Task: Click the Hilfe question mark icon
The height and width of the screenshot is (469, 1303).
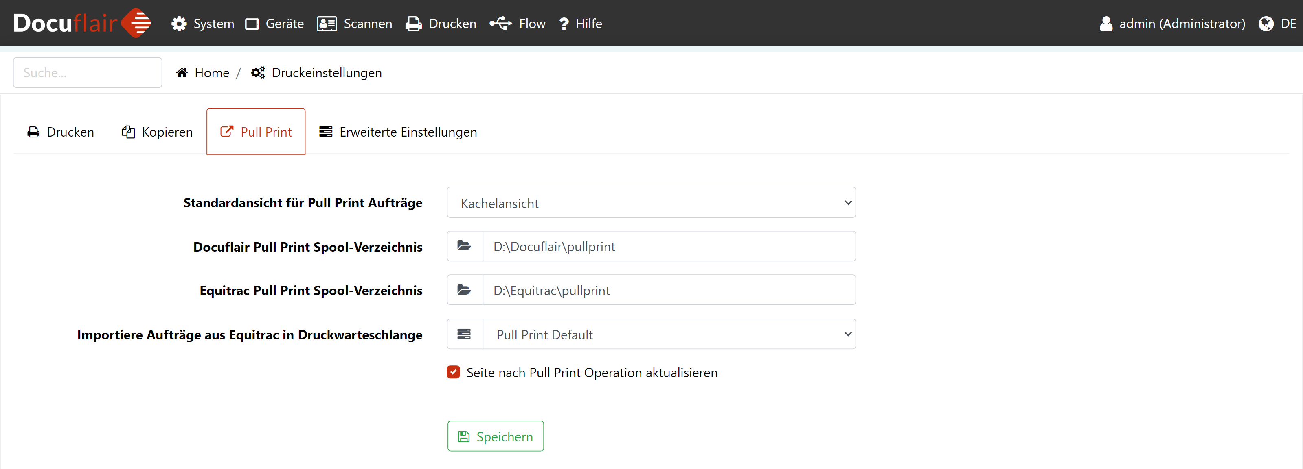Action: [x=564, y=24]
